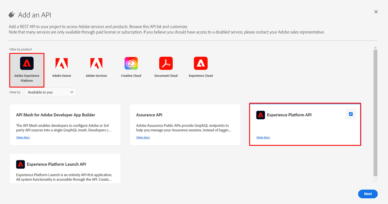
Task: Click the Experience Platform API title
Action: (x=289, y=115)
